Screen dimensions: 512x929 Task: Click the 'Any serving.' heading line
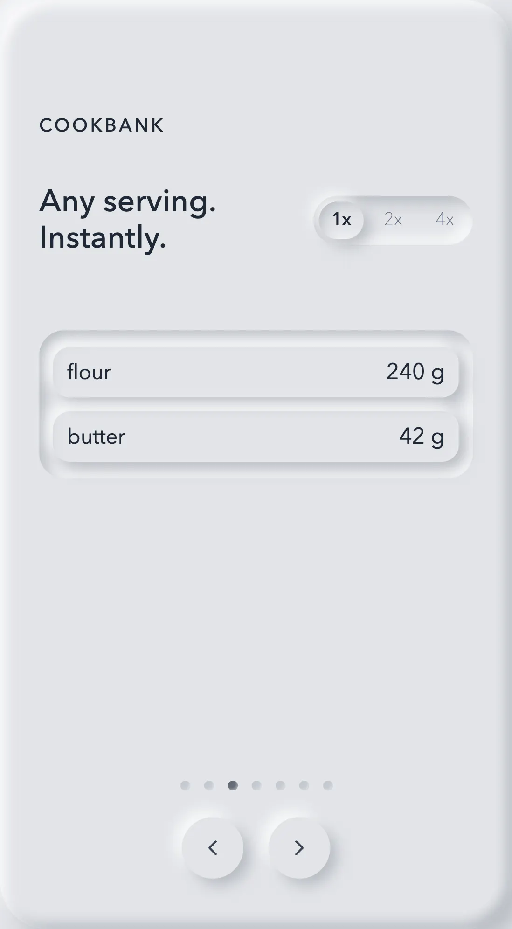[128, 202]
